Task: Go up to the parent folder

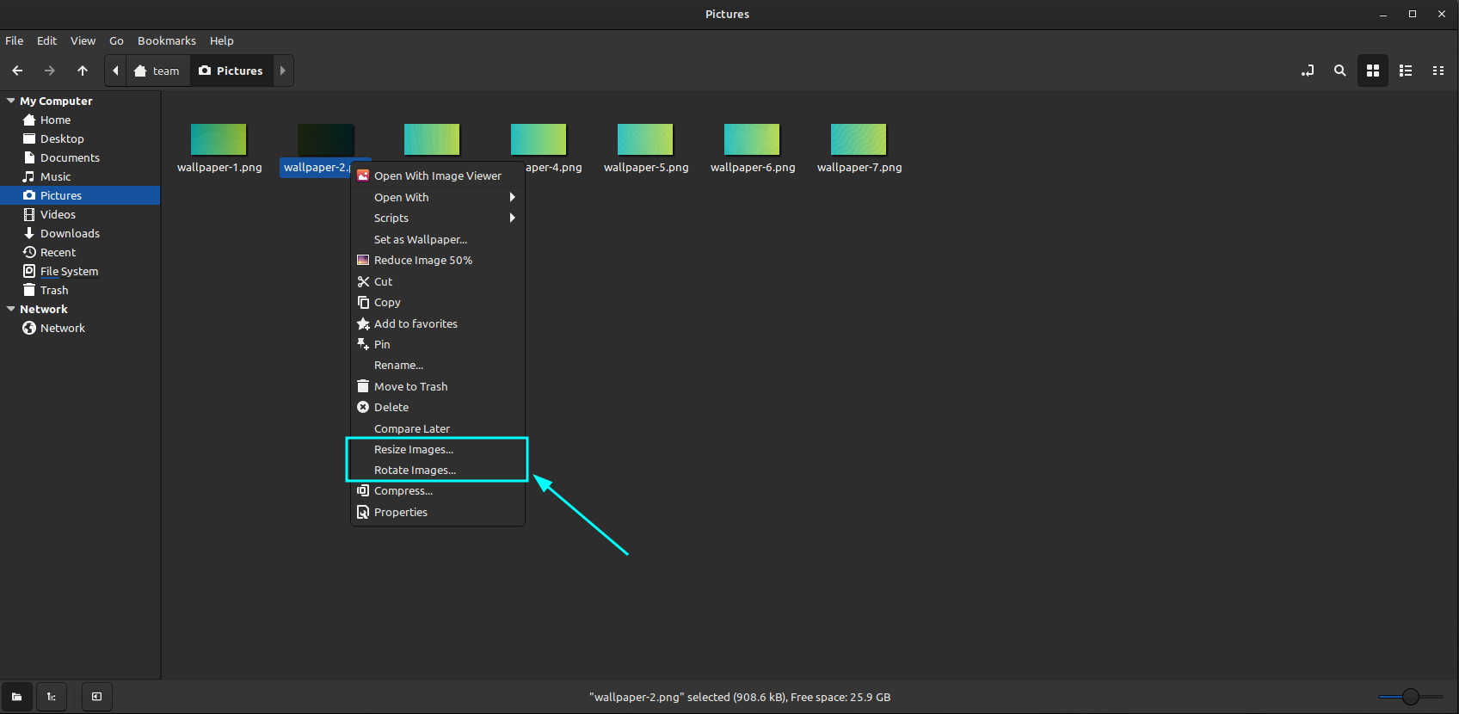Action: pos(83,71)
